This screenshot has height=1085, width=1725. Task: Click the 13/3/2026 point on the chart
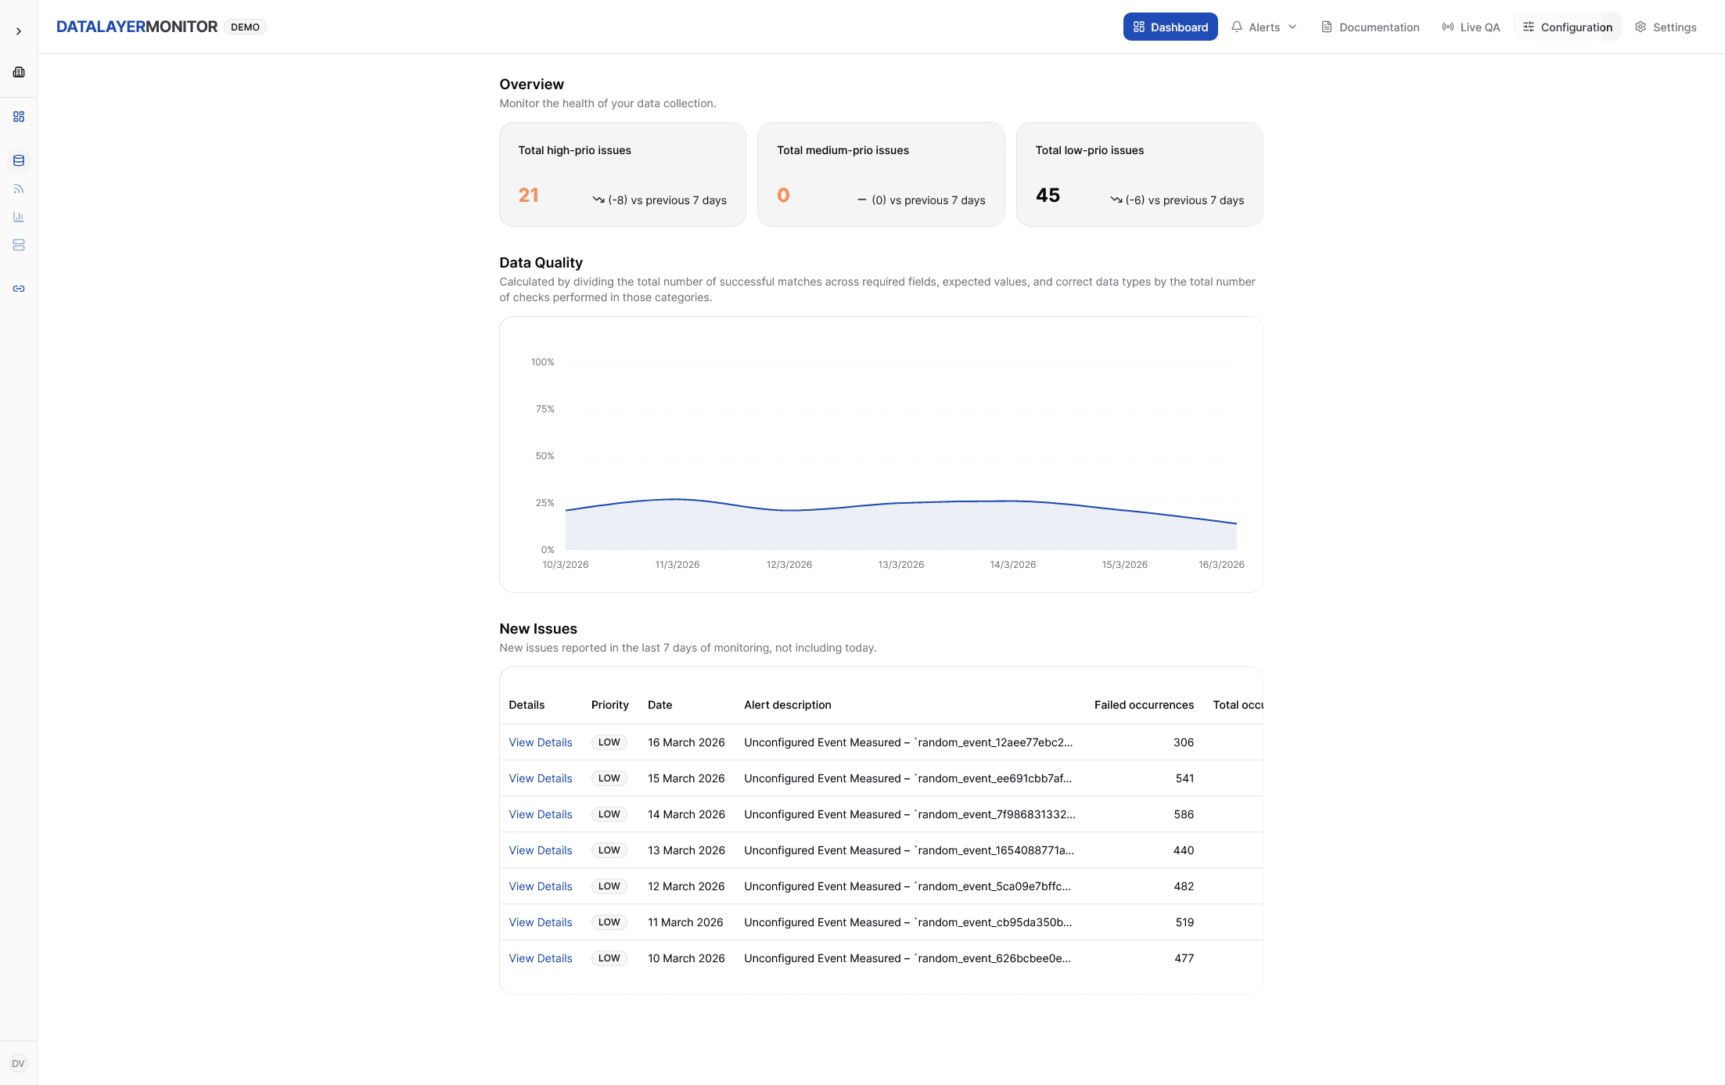901,503
